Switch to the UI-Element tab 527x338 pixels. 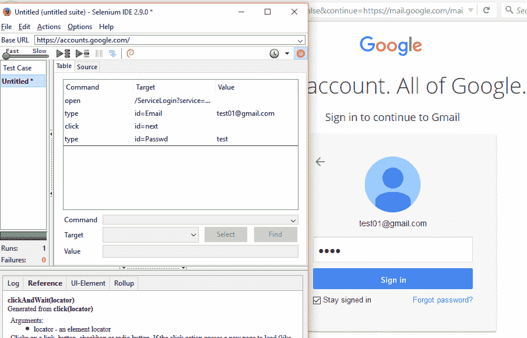pos(88,283)
